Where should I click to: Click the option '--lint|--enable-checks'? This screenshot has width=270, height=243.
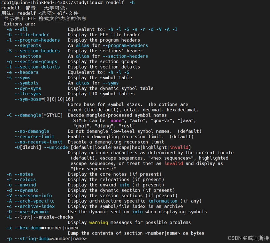(x=44, y=217)
